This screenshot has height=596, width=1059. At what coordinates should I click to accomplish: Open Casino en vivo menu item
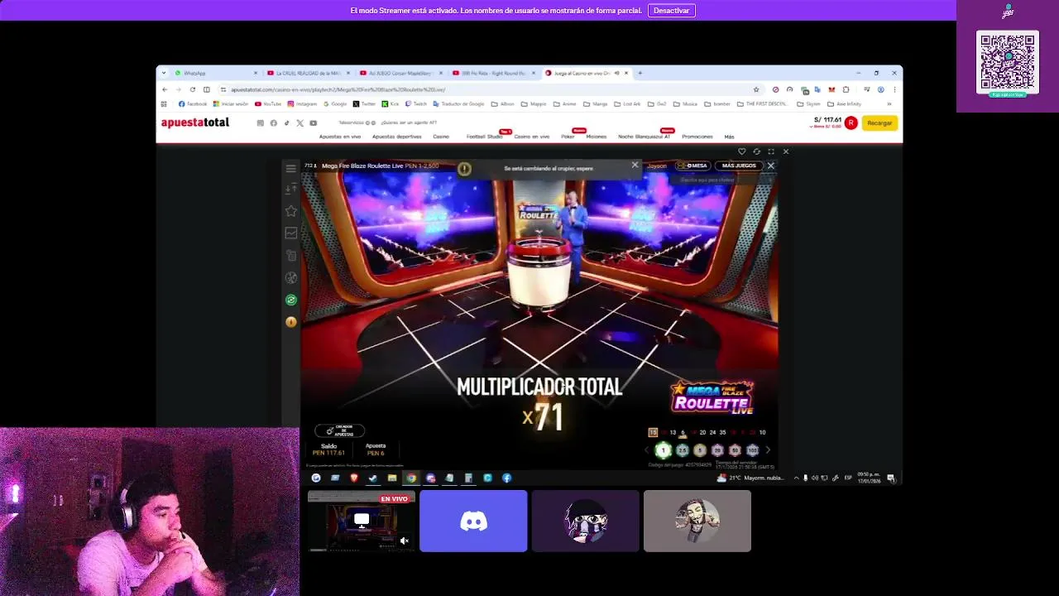tap(532, 137)
